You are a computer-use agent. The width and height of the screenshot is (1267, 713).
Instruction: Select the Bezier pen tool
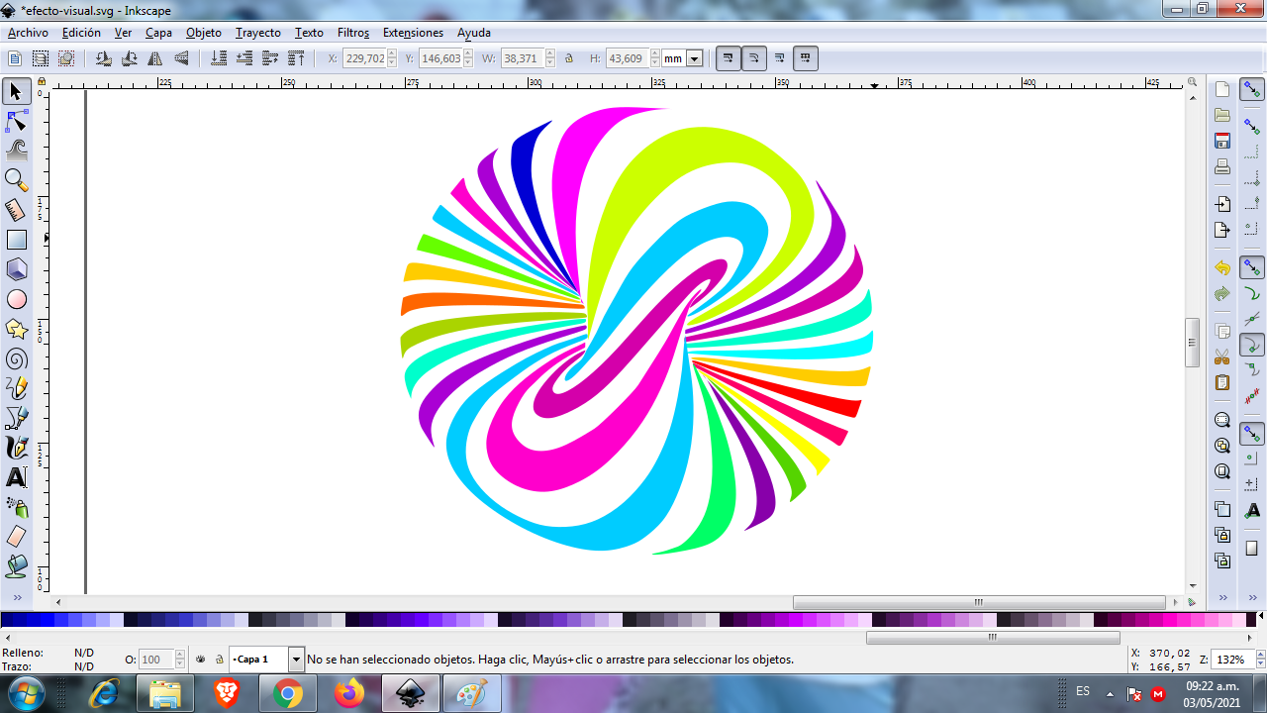pos(16,418)
